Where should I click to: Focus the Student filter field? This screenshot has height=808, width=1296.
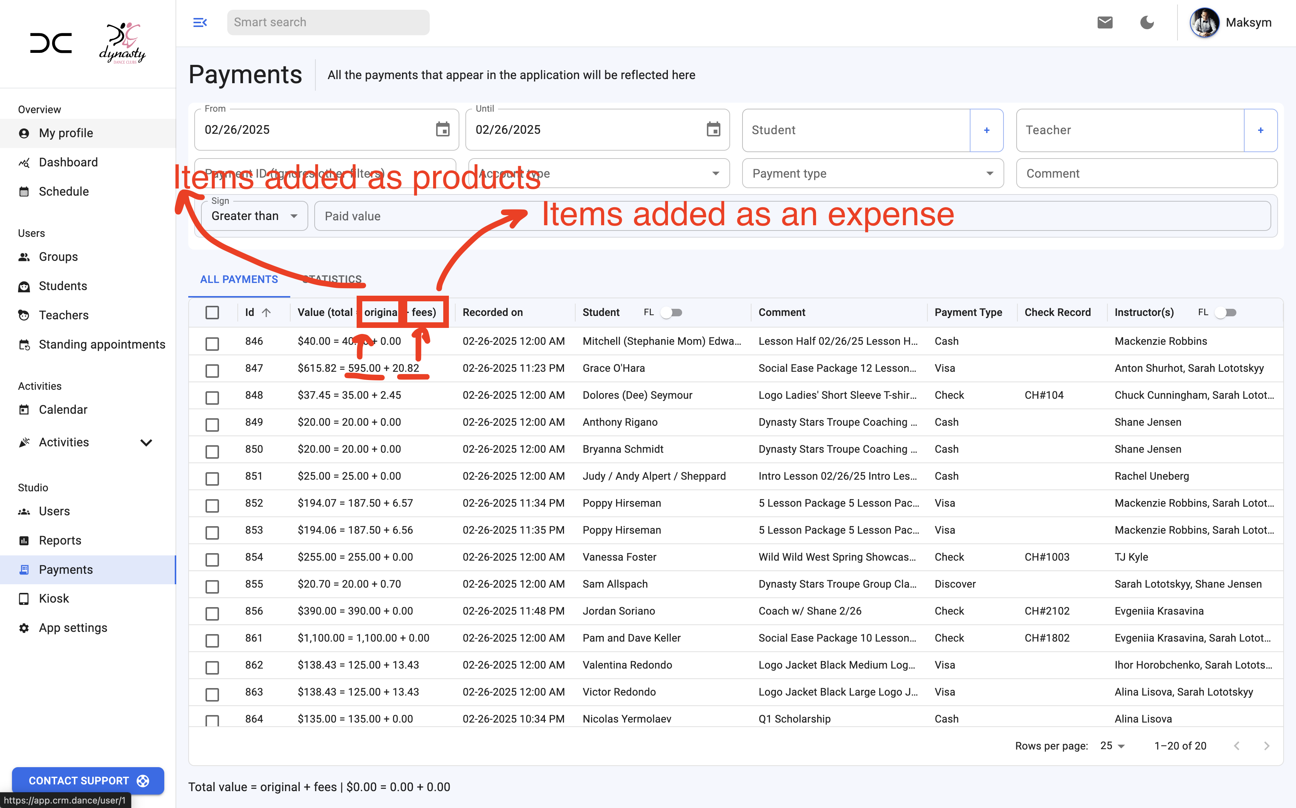coord(856,130)
